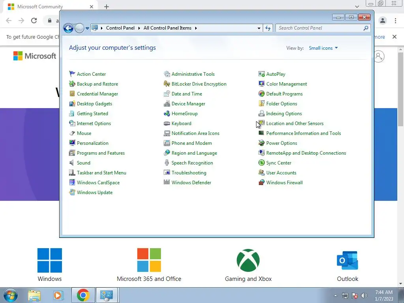Image resolution: width=404 pixels, height=303 pixels.
Task: Open Credential Manager via its safe icon
Action: pyautogui.click(x=72, y=94)
